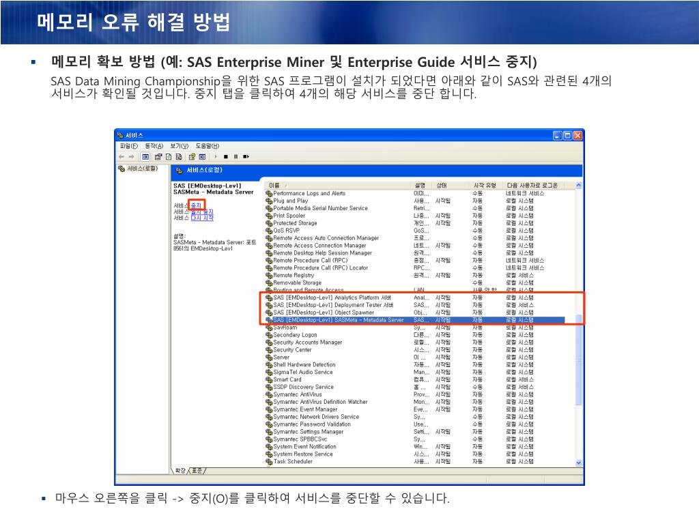
Task: Click gear icon of Security Accounts Manager
Action: pyautogui.click(x=269, y=343)
